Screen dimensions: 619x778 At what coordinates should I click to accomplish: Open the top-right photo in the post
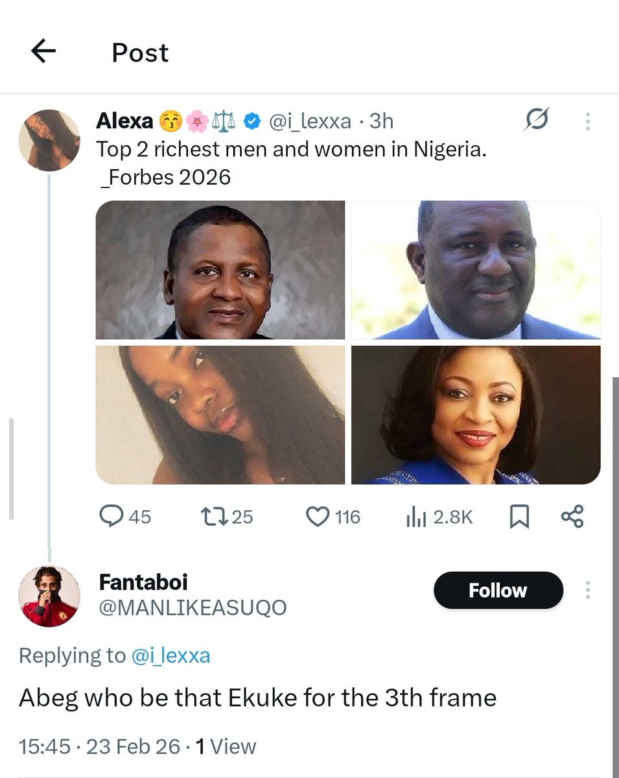tap(476, 270)
